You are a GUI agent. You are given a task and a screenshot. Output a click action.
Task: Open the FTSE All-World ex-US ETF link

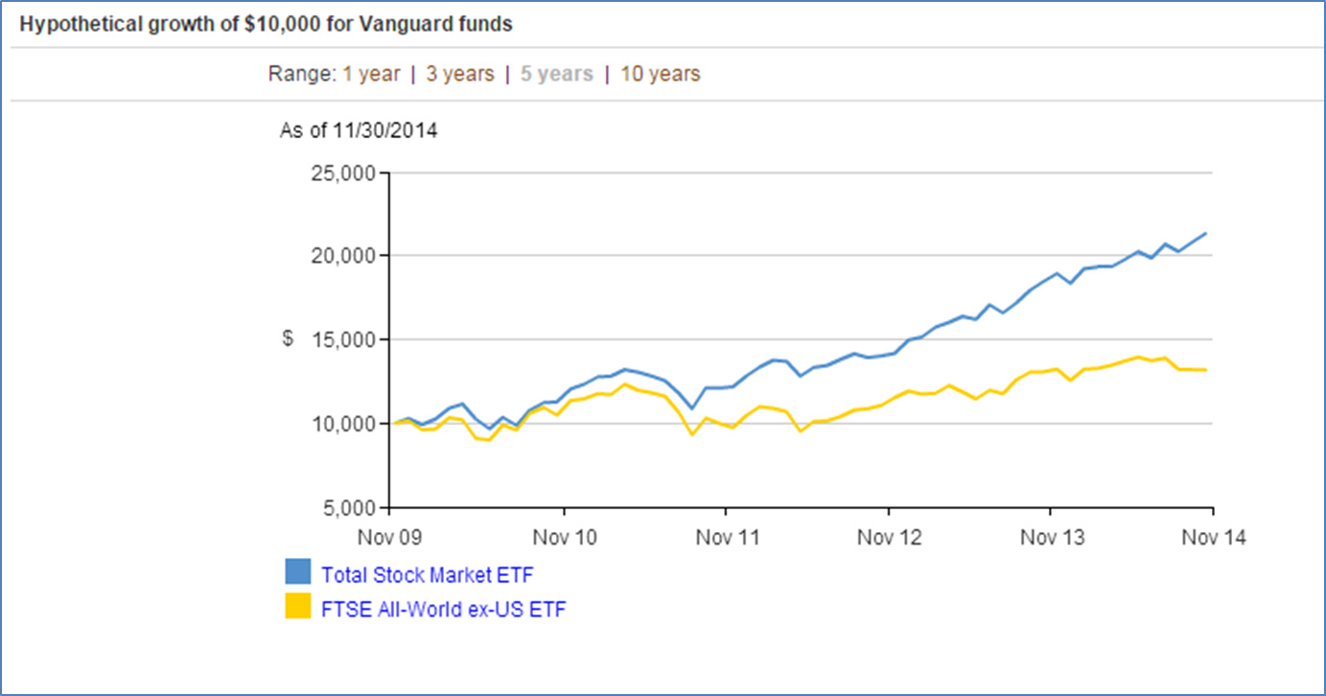pyautogui.click(x=443, y=608)
